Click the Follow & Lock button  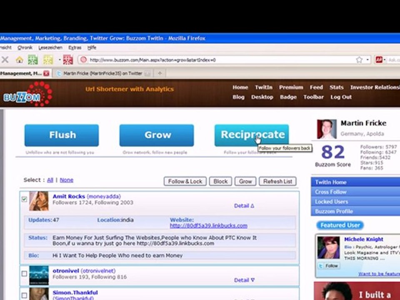185,181
